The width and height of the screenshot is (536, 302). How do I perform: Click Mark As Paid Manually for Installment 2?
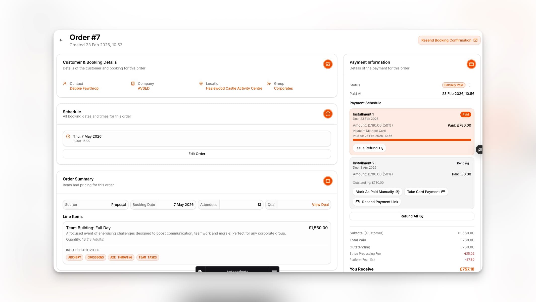point(377,192)
